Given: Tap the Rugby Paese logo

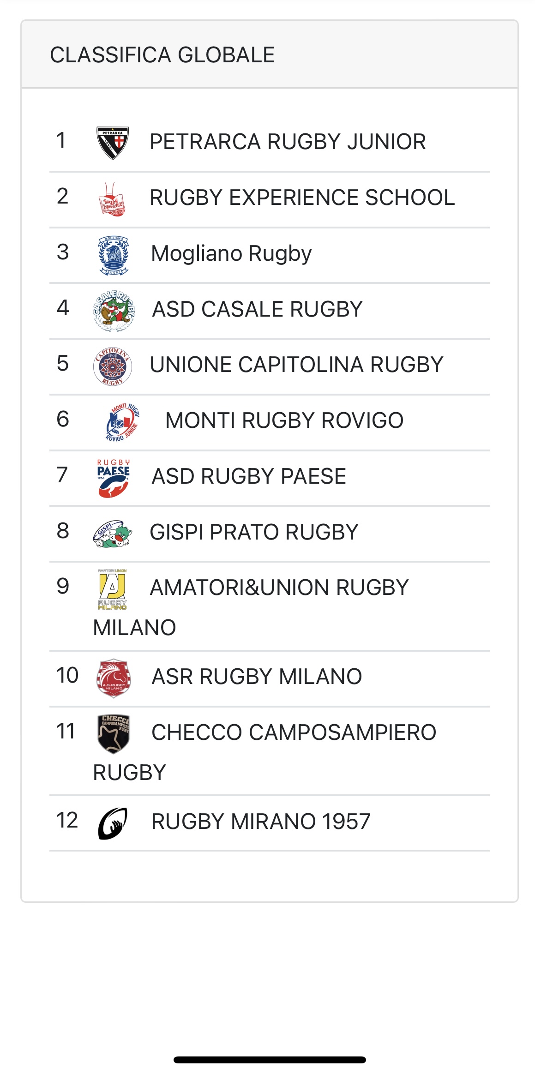Looking at the screenshot, I should pyautogui.click(x=113, y=478).
